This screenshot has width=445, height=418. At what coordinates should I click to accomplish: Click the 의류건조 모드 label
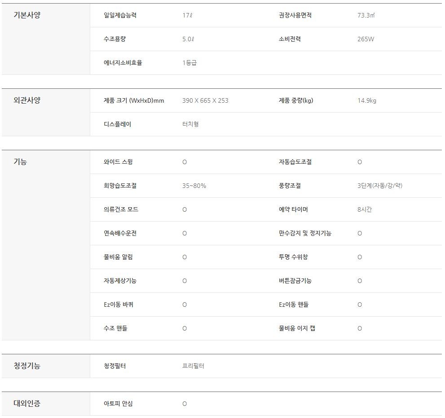[121, 209]
